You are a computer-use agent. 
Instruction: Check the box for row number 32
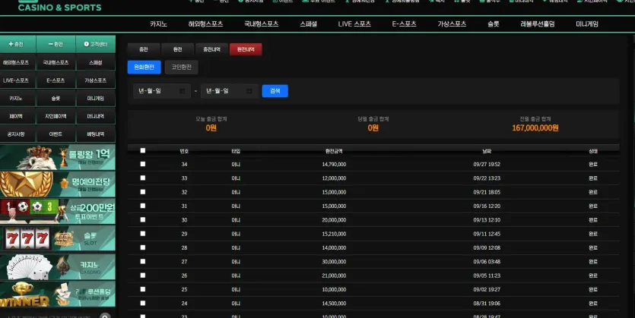tap(142, 192)
